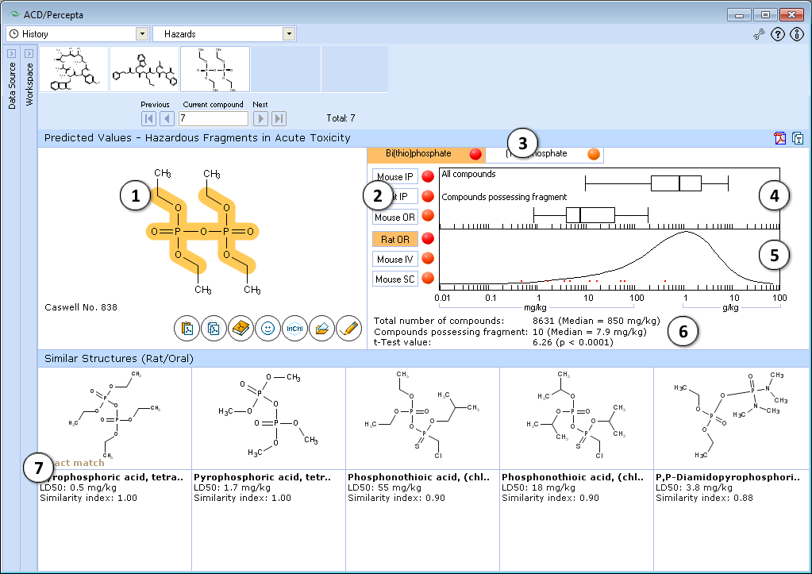Select the Mouse SC toxicity route

395,279
